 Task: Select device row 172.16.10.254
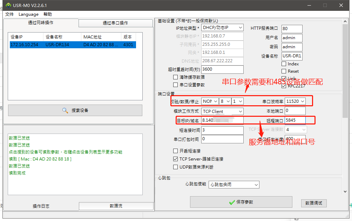coord(73,44)
